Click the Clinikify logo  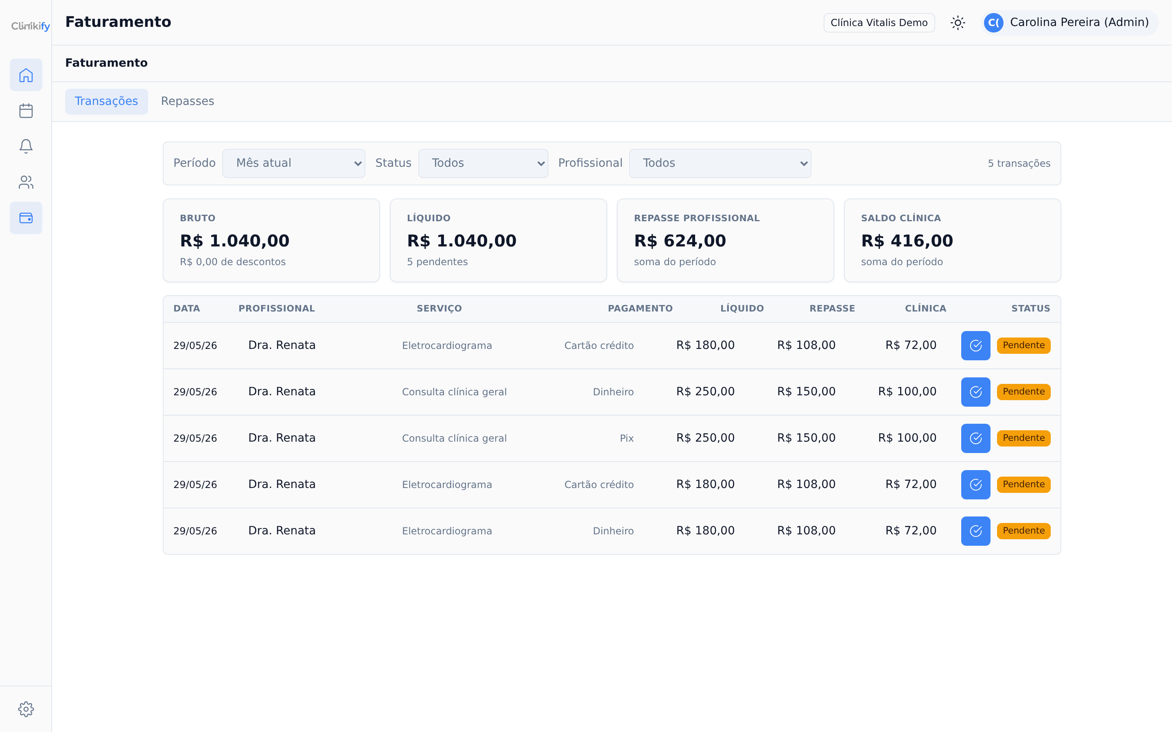(x=31, y=26)
